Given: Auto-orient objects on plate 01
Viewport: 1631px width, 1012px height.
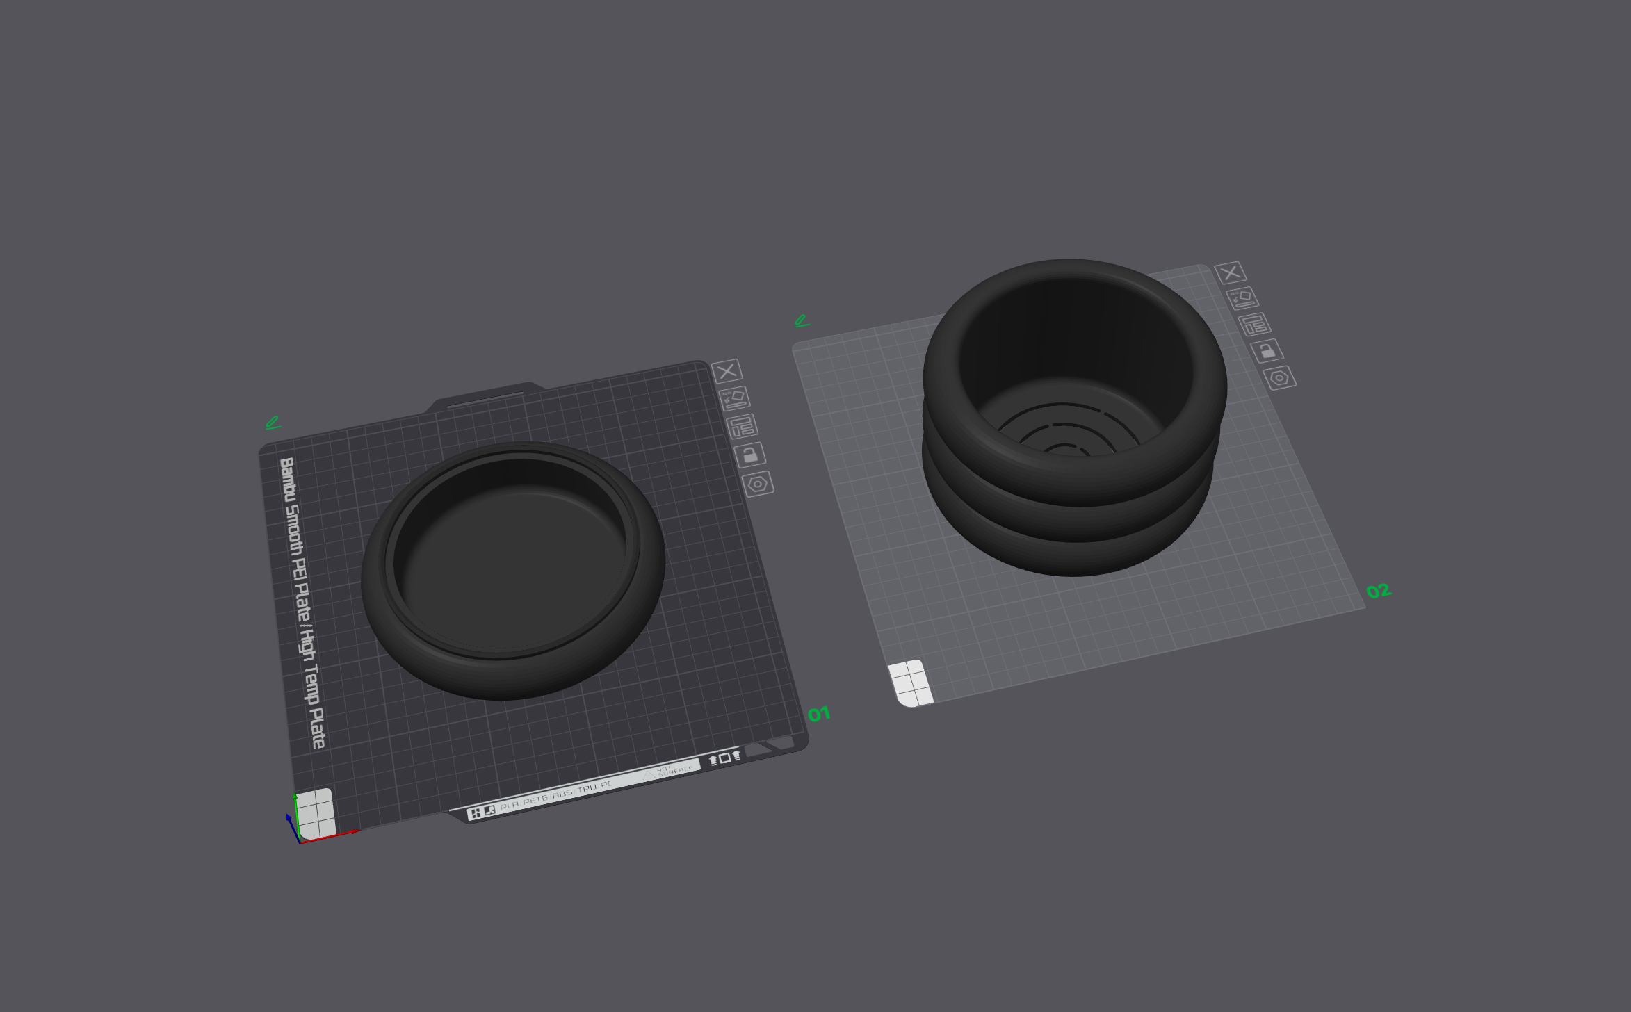Looking at the screenshot, I should tap(734, 399).
